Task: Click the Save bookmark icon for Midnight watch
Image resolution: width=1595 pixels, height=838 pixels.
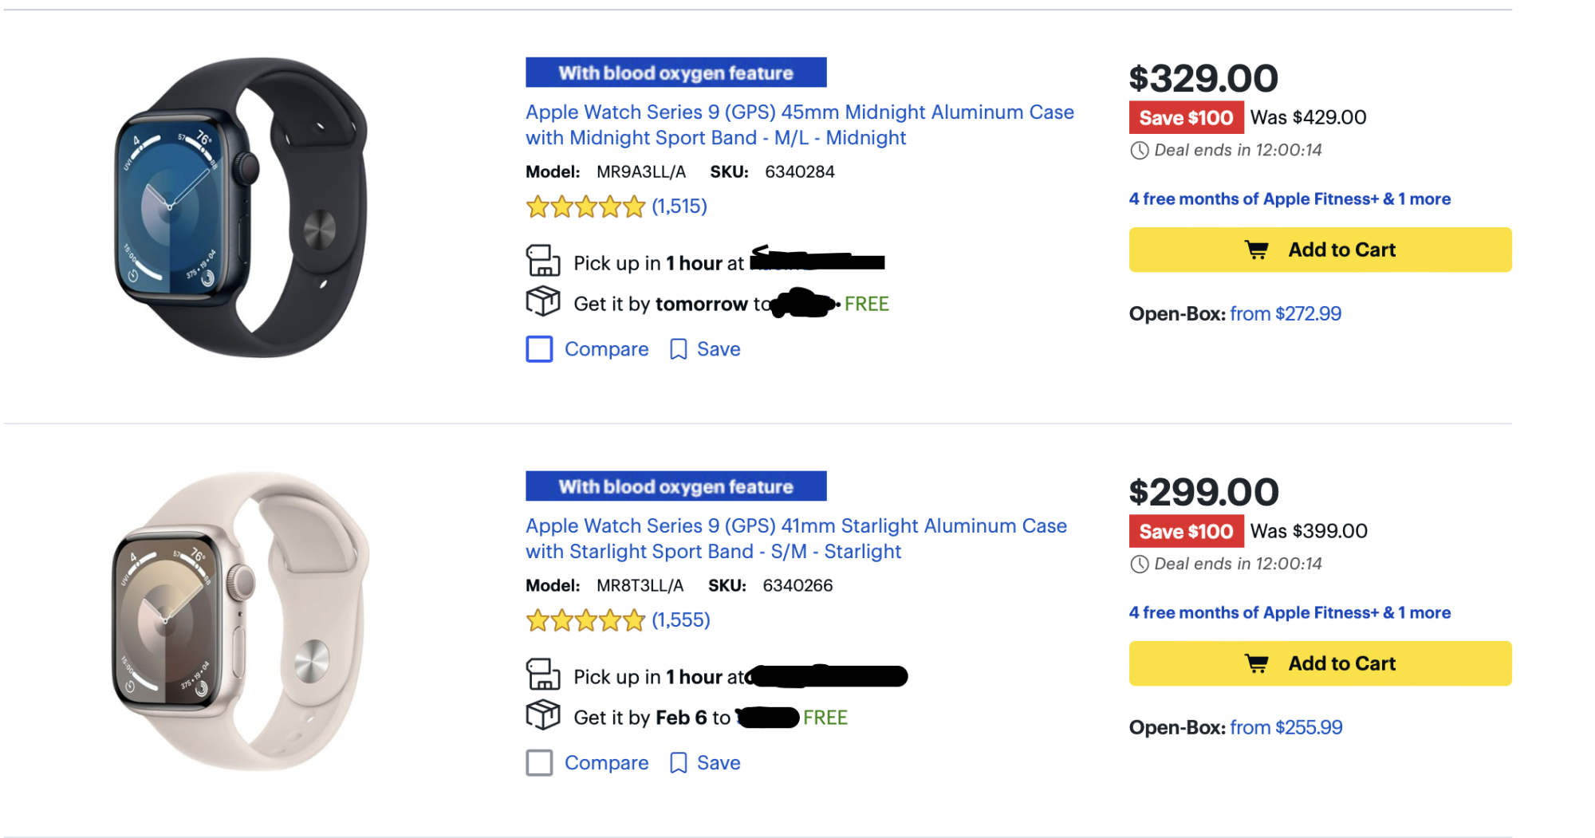Action: tap(678, 349)
